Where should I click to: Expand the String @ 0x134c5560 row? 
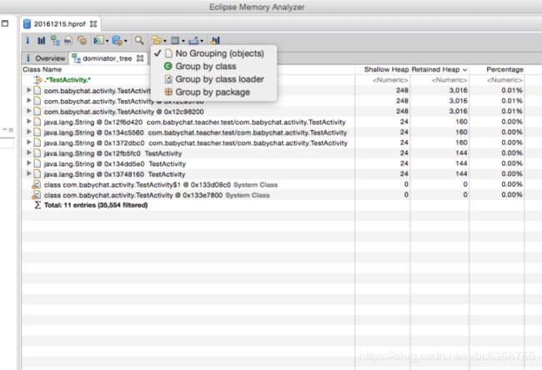[x=29, y=132]
